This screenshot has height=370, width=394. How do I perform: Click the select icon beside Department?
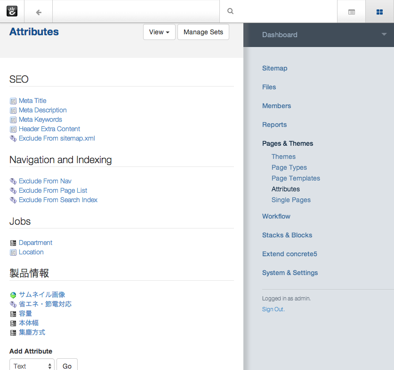13,243
